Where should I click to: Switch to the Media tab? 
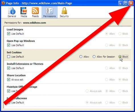point(24,12)
